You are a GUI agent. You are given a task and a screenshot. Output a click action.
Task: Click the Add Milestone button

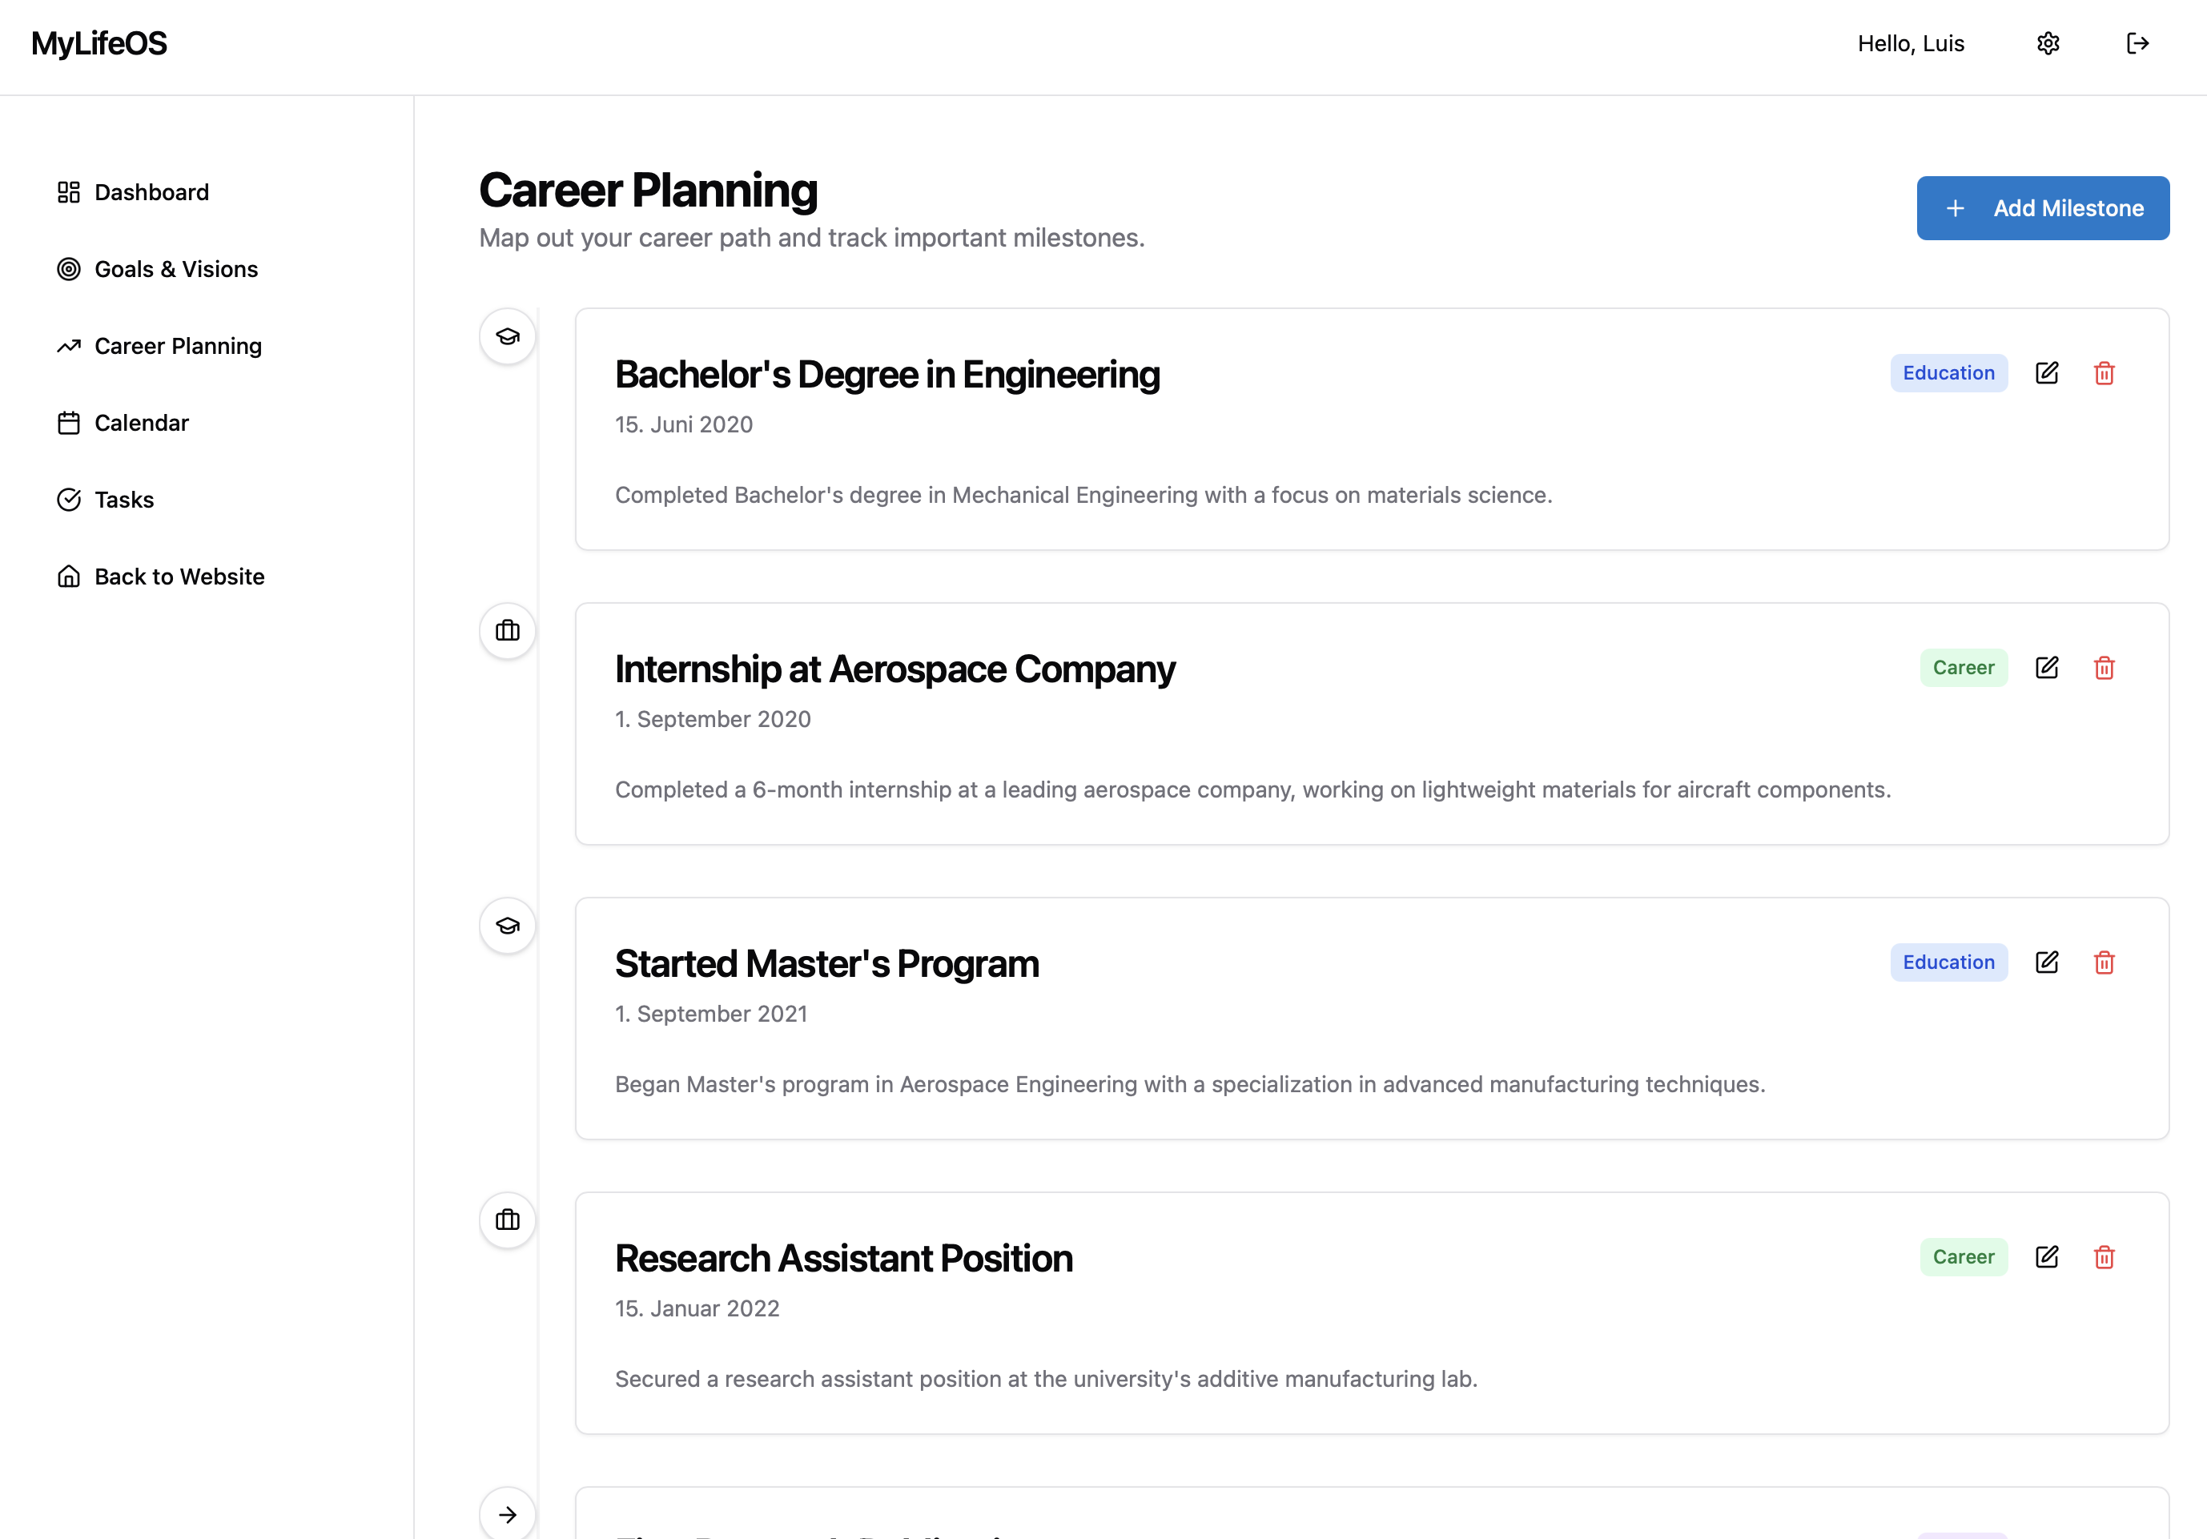pos(2043,207)
